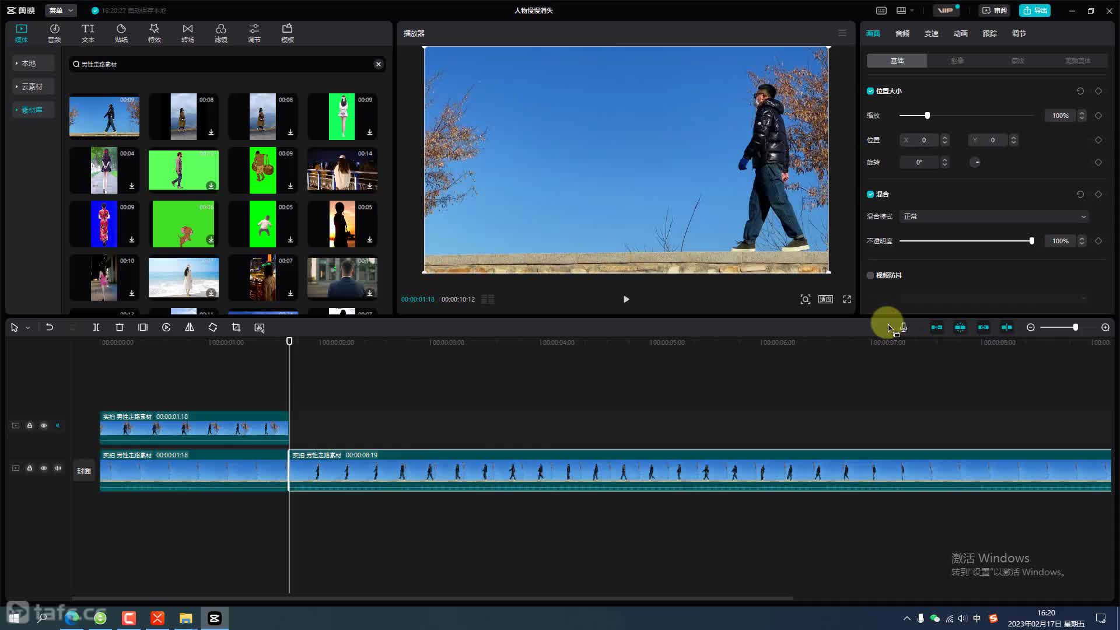Expand the 云素材 cloud materials section
The image size is (1120, 630).
(x=33, y=86)
